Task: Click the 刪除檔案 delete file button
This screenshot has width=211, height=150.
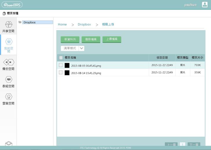Action: [x=91, y=39]
